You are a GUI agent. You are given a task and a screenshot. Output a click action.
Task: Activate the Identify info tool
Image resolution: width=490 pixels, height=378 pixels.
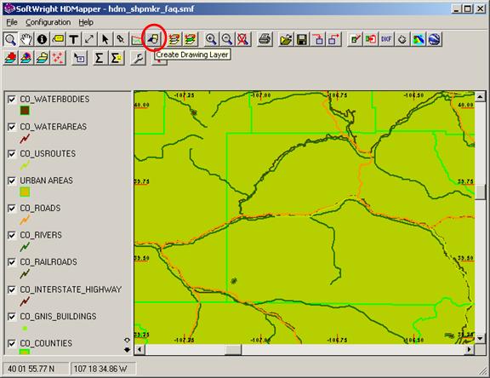tap(43, 39)
